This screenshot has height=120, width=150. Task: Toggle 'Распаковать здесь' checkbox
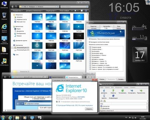tap(90, 53)
